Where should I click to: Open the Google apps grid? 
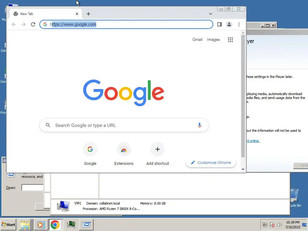pyautogui.click(x=230, y=40)
